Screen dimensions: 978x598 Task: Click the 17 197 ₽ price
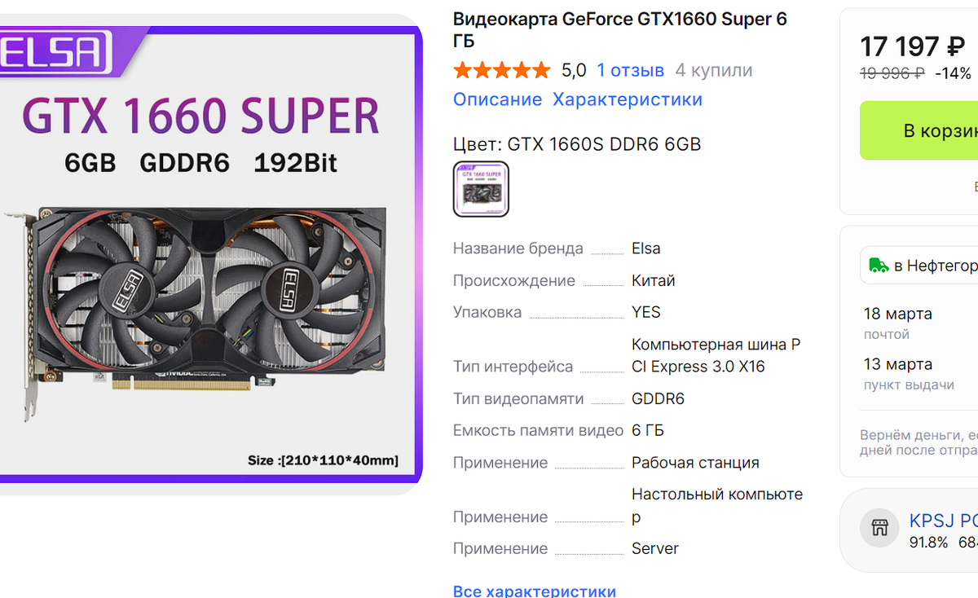pyautogui.click(x=913, y=46)
